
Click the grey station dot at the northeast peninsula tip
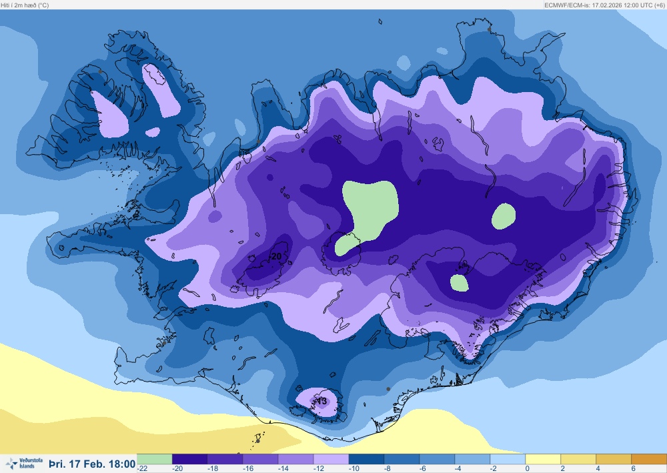coord(489,29)
